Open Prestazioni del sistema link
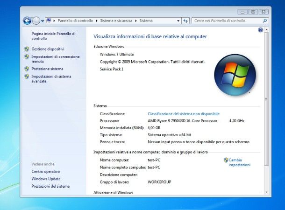This screenshot has width=285, height=210. coord(50,186)
